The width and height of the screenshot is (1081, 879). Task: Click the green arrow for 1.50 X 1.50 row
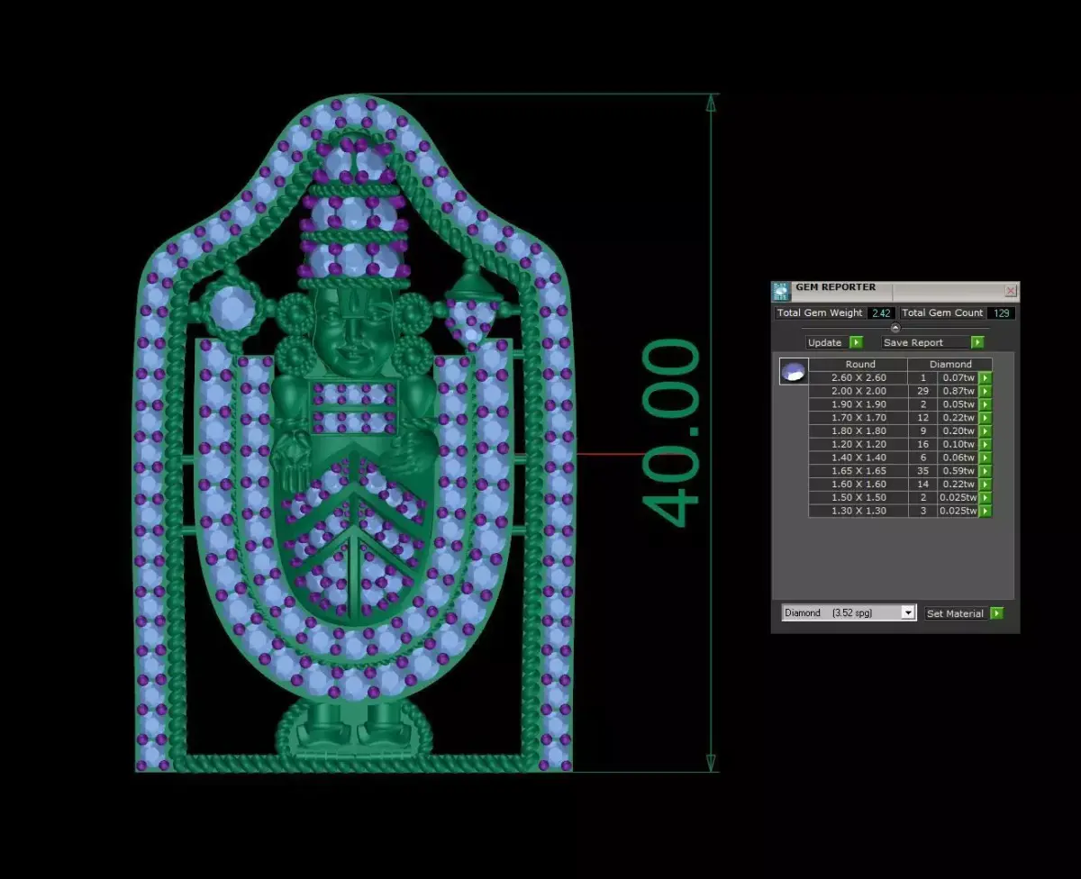click(986, 497)
